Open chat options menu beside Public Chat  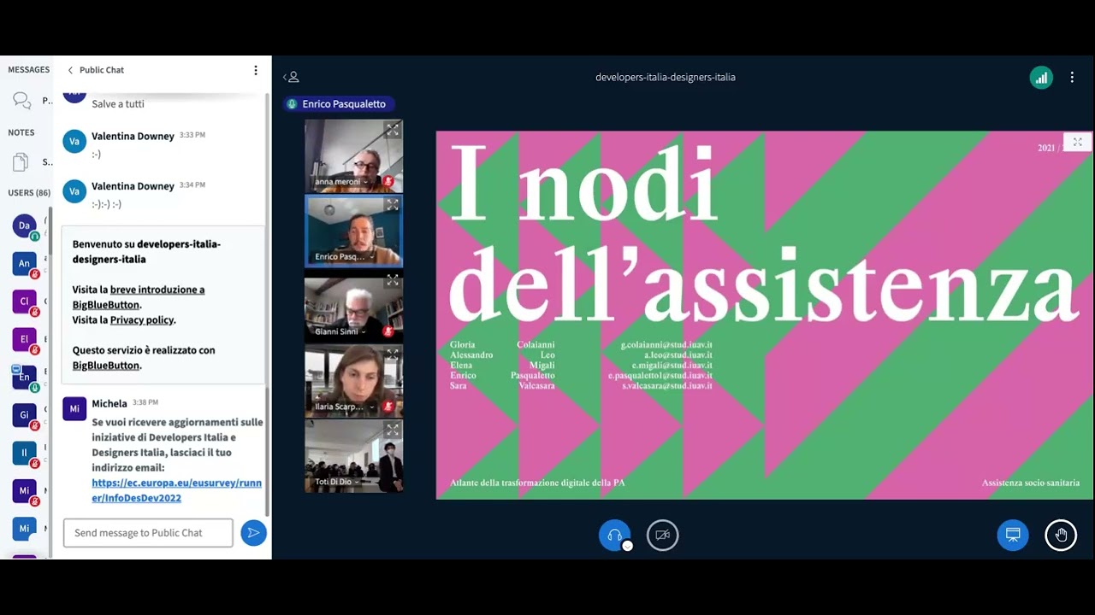point(255,70)
